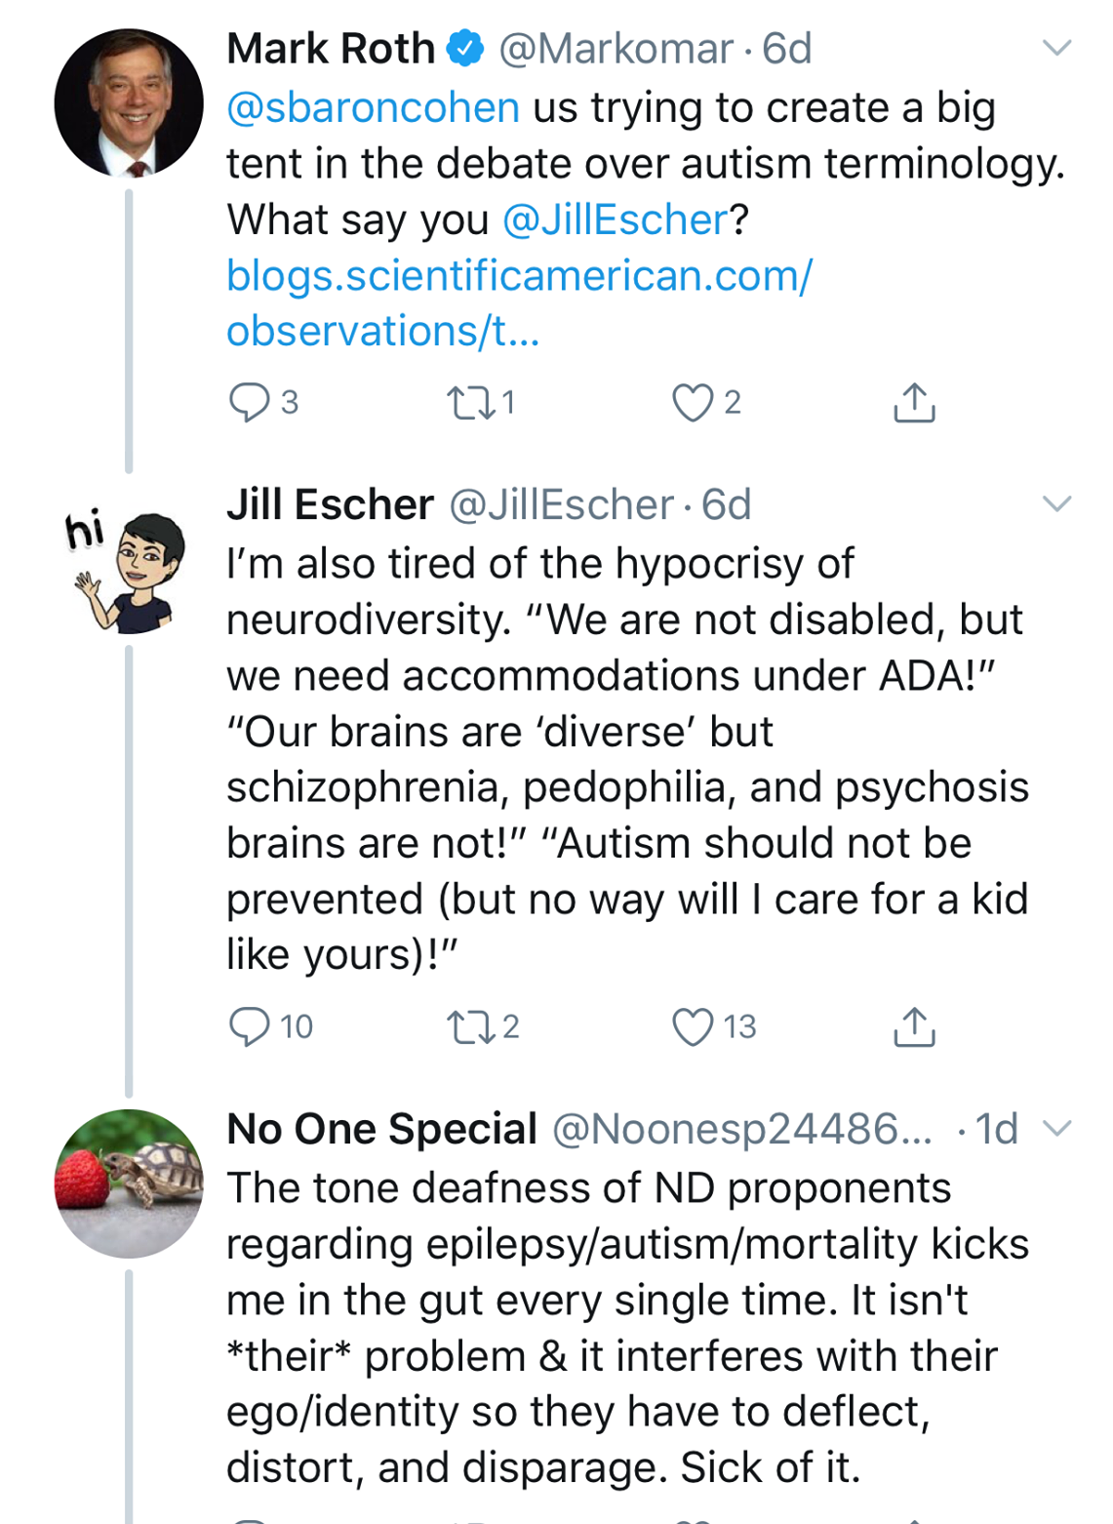Open dropdown menu on Jill Escher's tweet

[x=1057, y=504]
